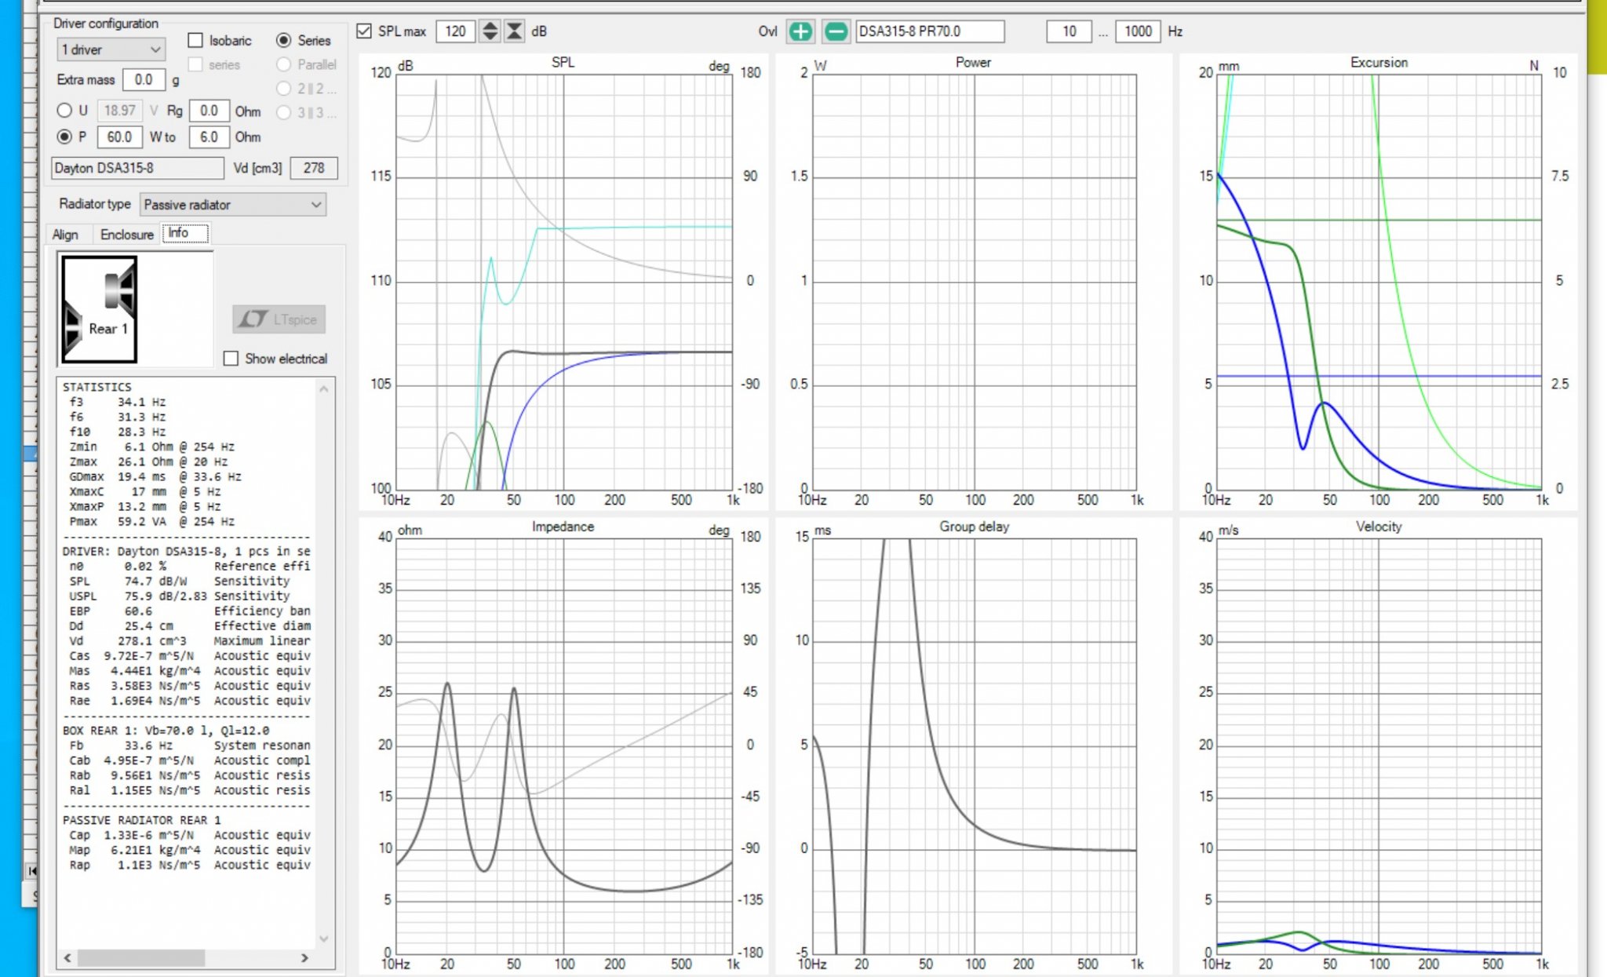The image size is (1607, 977).
Task: Click the Group delay graph title
Action: [x=975, y=527]
